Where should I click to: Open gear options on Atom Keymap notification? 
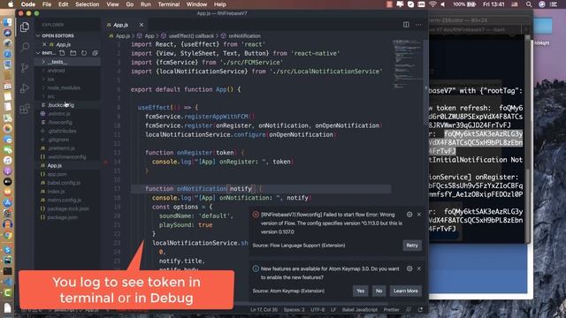click(409, 269)
